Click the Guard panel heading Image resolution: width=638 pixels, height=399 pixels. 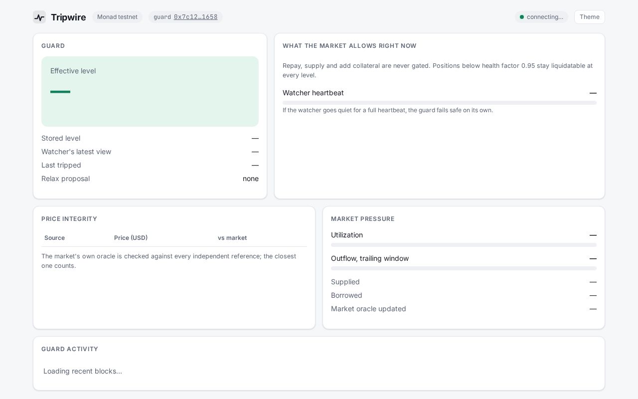[x=53, y=46]
